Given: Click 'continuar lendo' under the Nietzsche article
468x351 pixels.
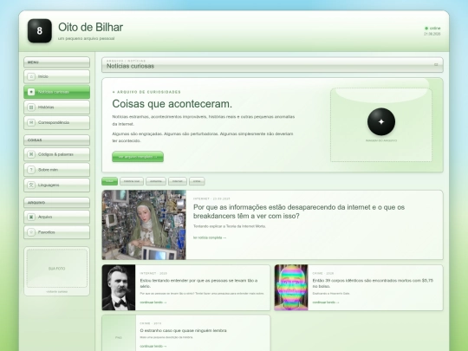Looking at the screenshot, I should (153, 302).
